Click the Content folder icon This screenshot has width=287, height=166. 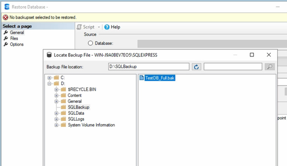pos(63,95)
